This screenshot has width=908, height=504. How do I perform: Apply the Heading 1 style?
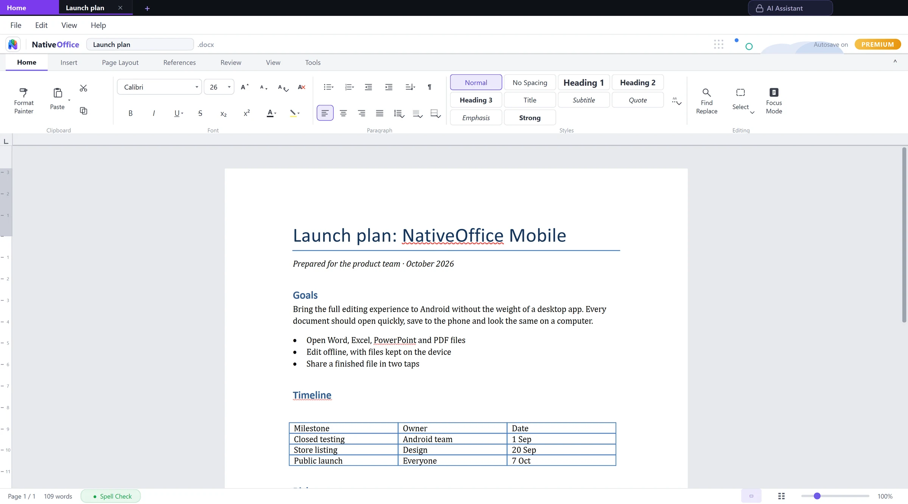pos(584,82)
